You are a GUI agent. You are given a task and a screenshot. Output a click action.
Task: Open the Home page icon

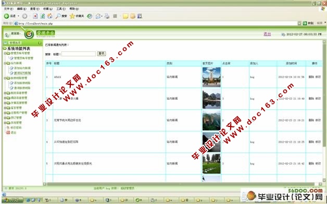point(50,16)
